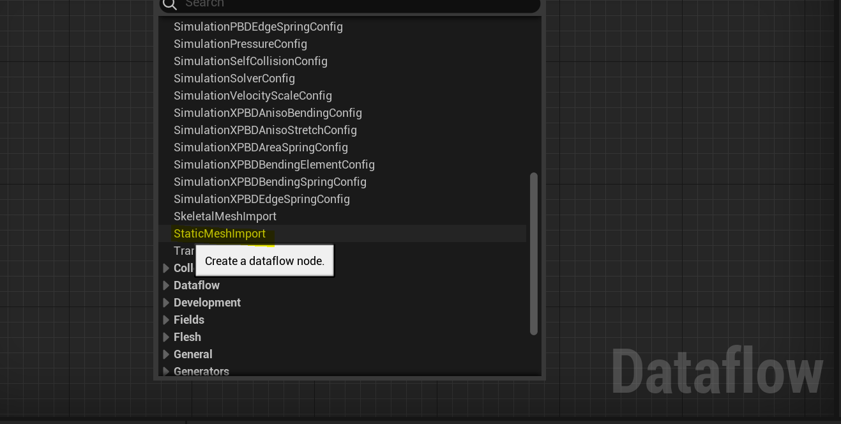The image size is (841, 424).
Task: Click the search magnifier icon
Action: [169, 4]
